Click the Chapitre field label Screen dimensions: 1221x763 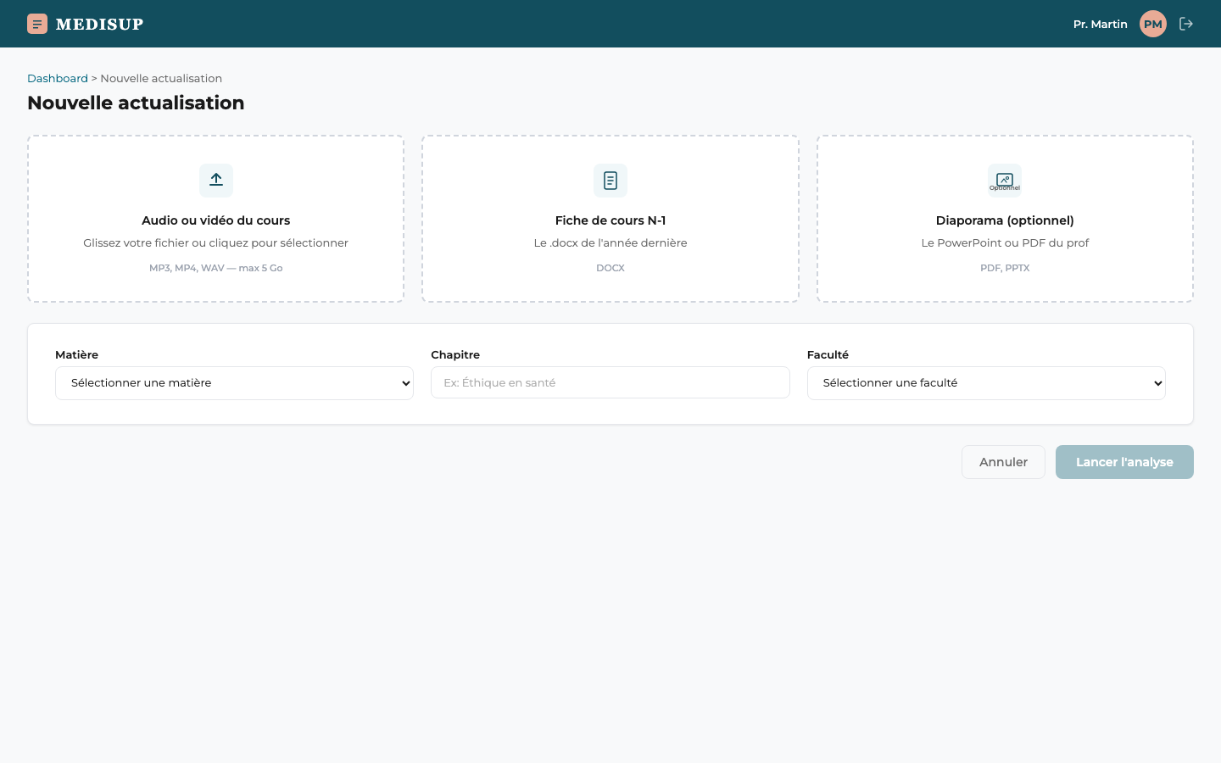pyautogui.click(x=455, y=354)
